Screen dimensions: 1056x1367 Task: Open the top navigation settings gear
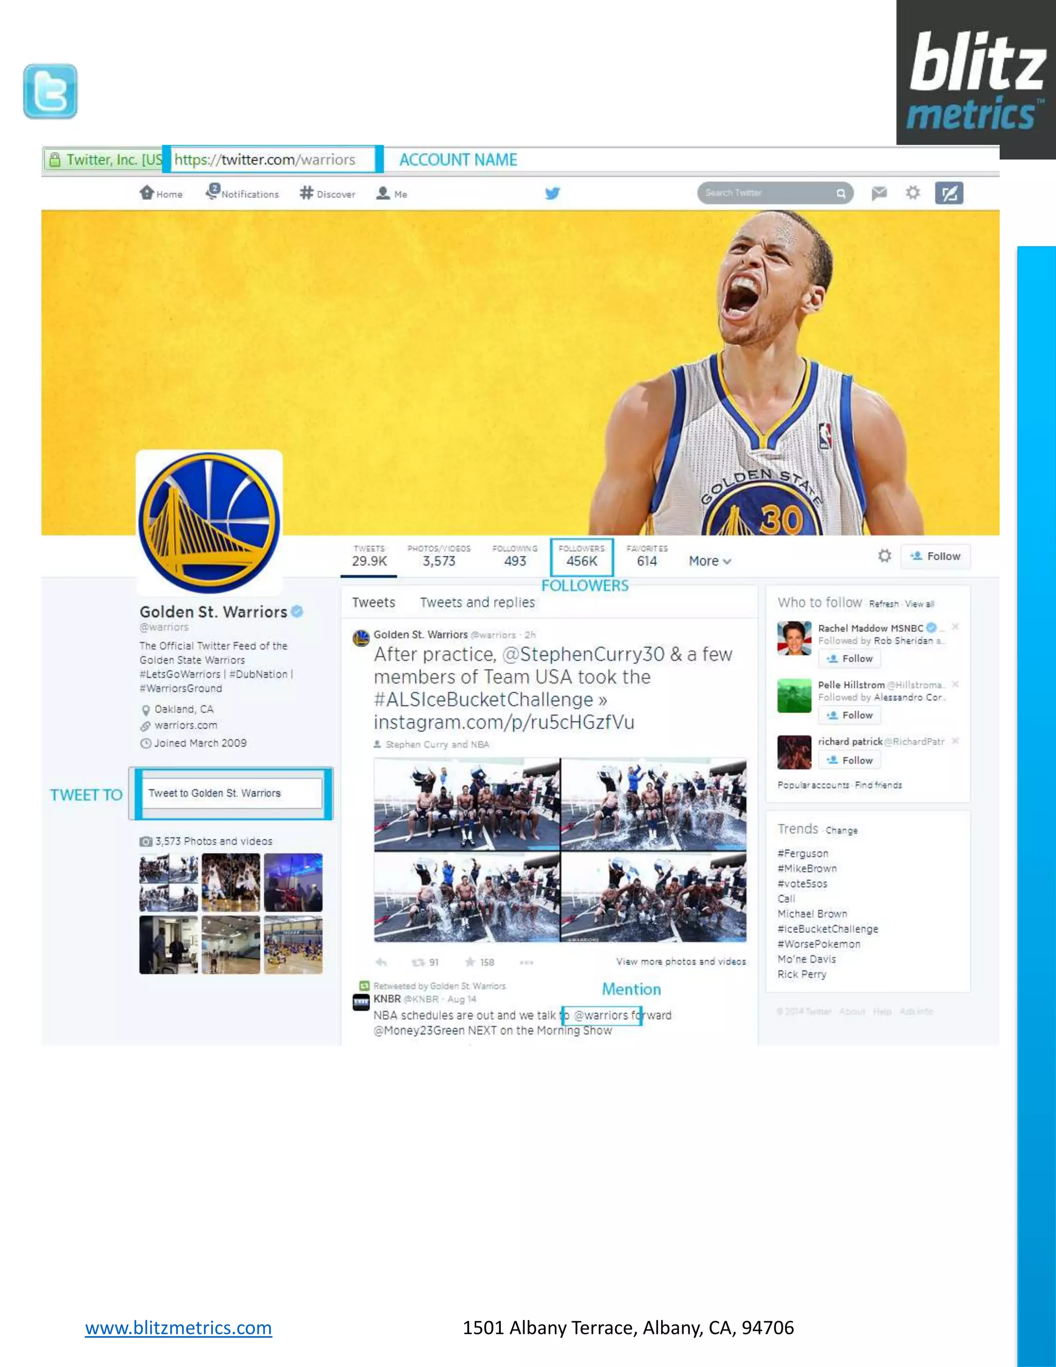click(913, 193)
